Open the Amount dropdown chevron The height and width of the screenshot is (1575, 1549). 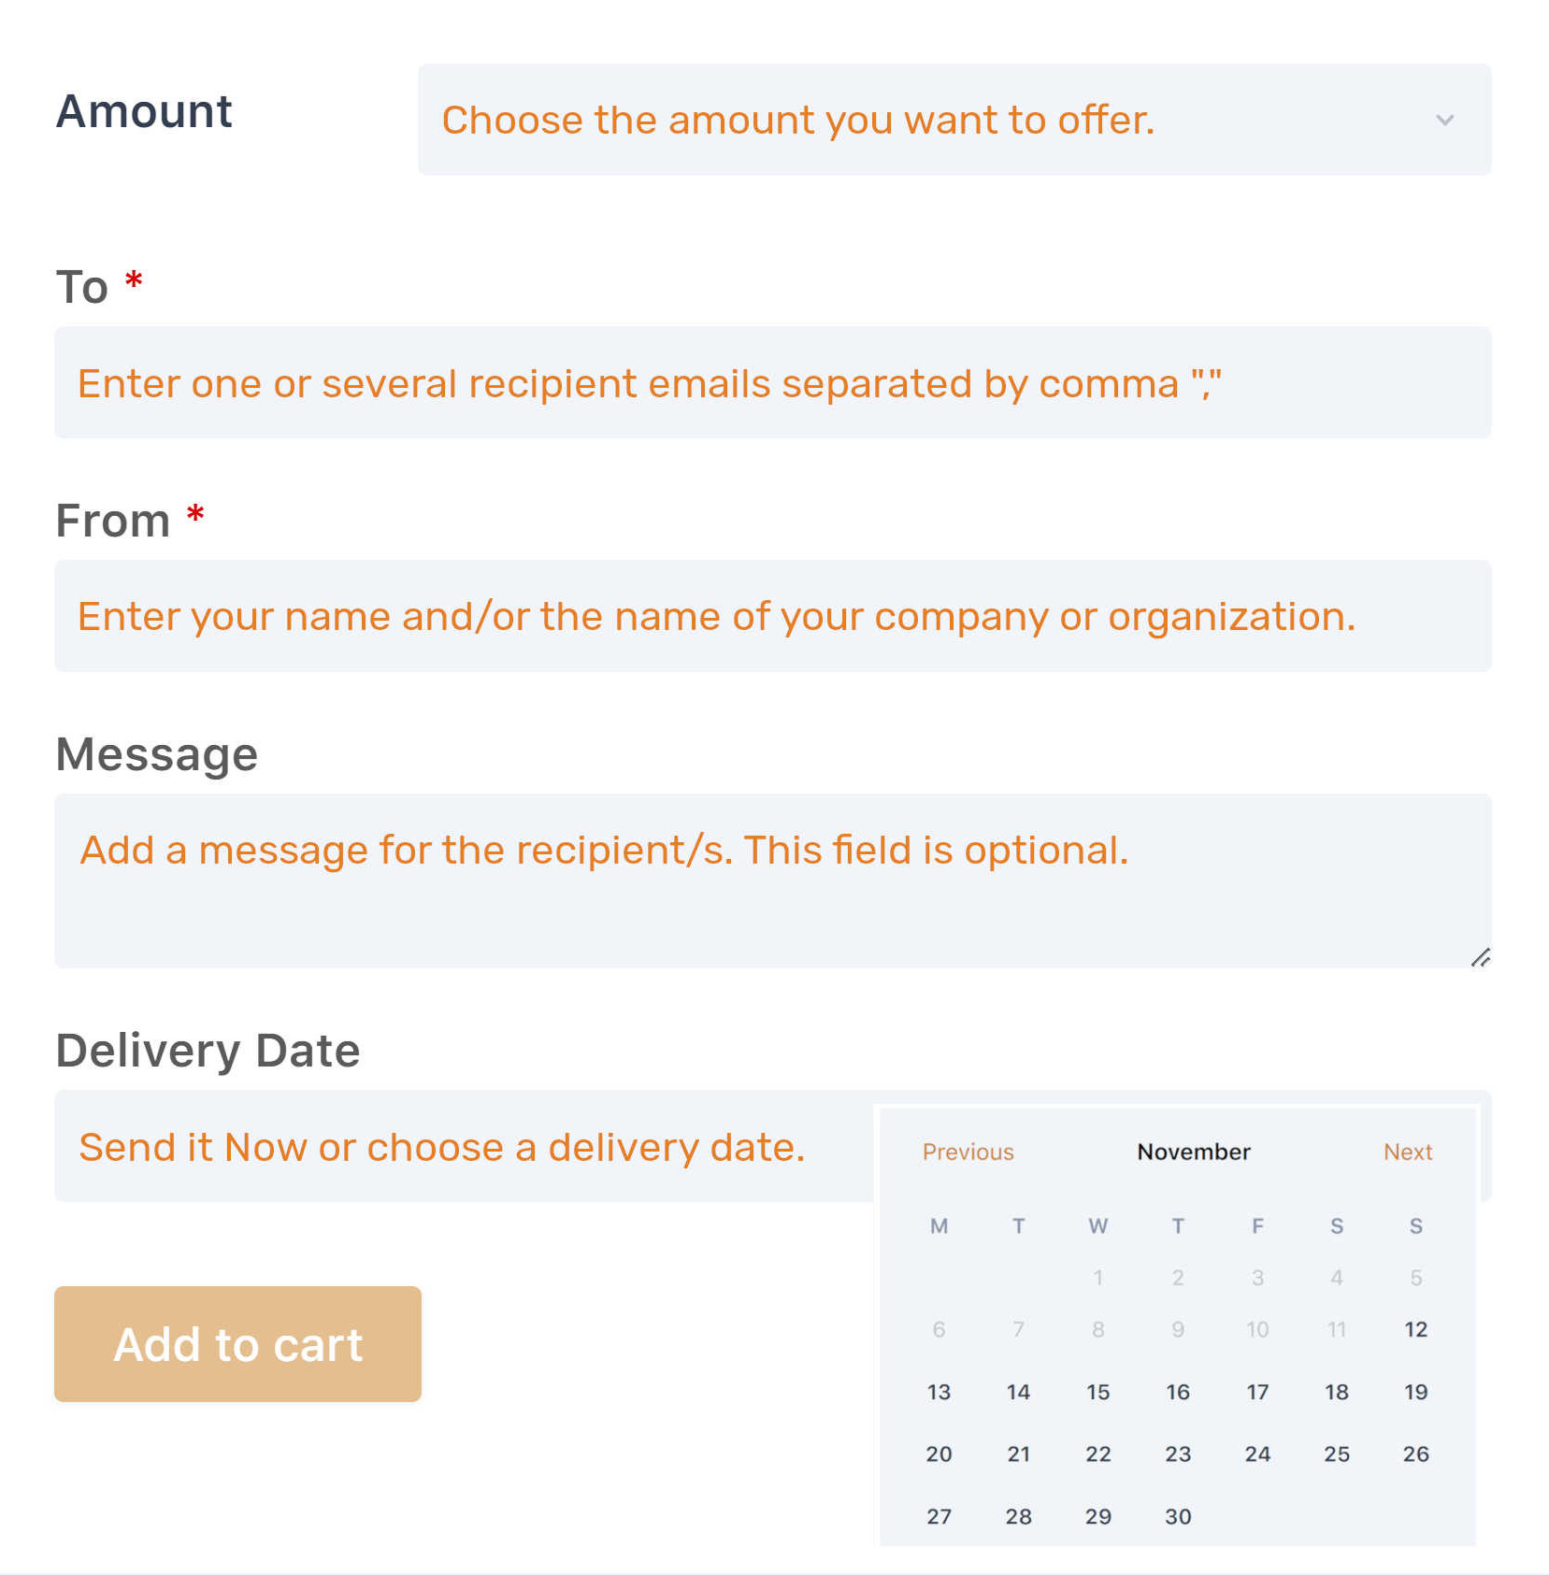tap(1444, 121)
